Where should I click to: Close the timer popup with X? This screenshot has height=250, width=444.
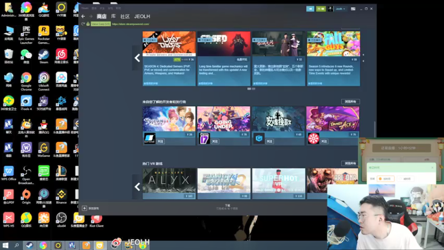432,168
